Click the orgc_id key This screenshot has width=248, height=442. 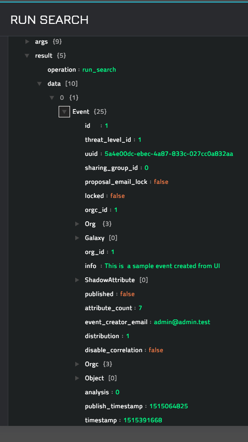pos(97,210)
